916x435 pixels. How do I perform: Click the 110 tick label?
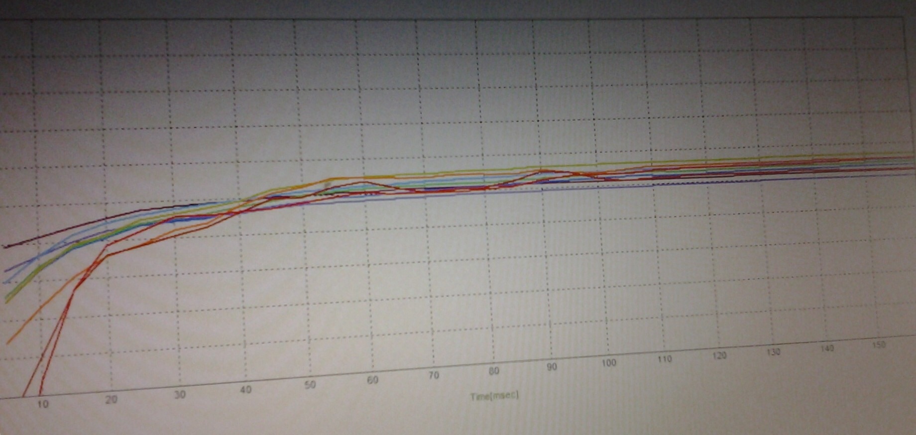pyautogui.click(x=664, y=359)
